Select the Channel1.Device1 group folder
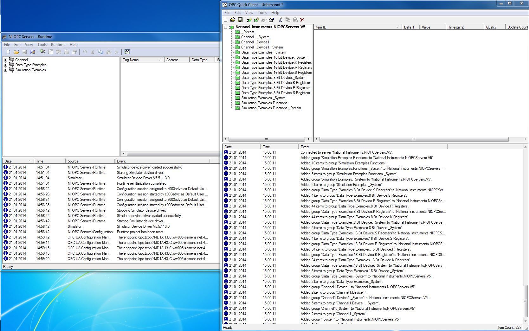529x331 pixels. [x=255, y=42]
